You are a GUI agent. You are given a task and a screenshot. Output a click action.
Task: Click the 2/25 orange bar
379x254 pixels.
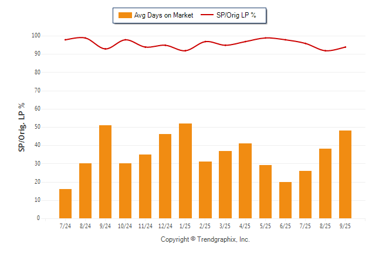coord(205,190)
